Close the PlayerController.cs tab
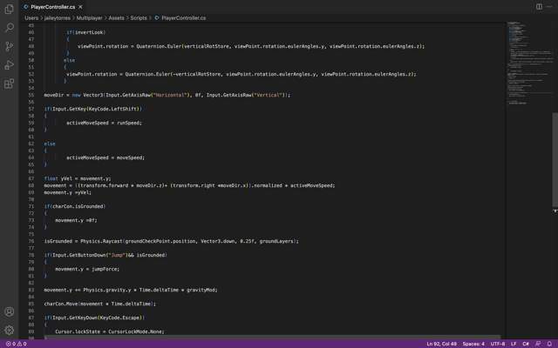Viewport: 558px width, 348px height. [x=80, y=7]
